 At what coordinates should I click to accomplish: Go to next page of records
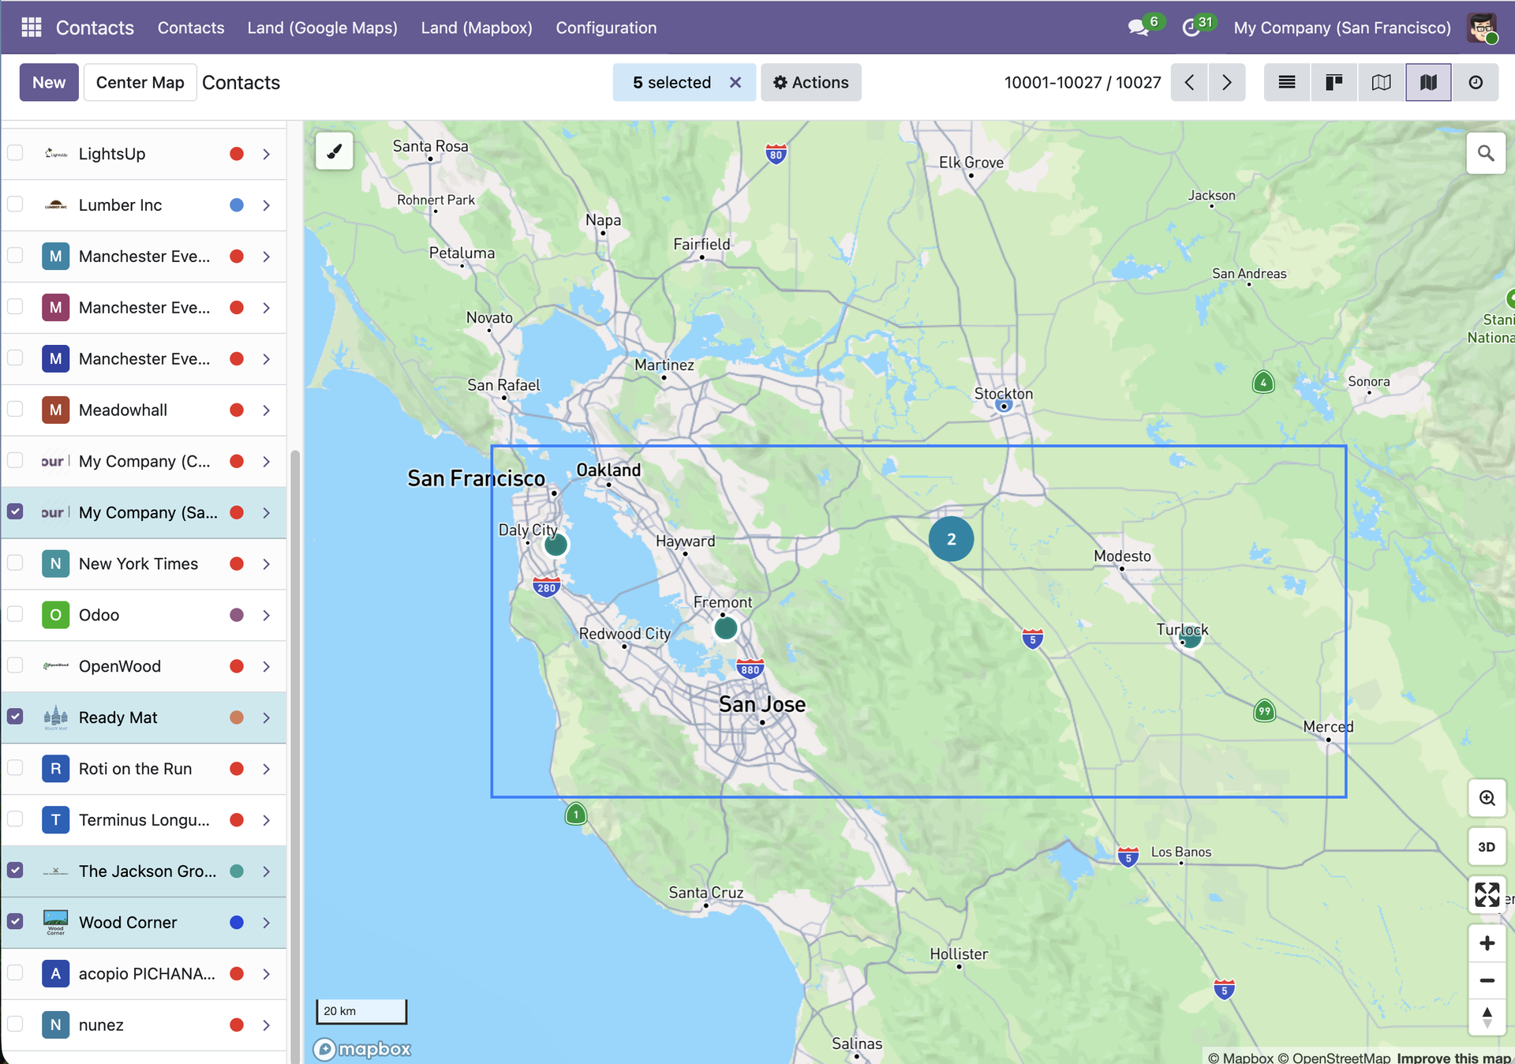tap(1227, 82)
